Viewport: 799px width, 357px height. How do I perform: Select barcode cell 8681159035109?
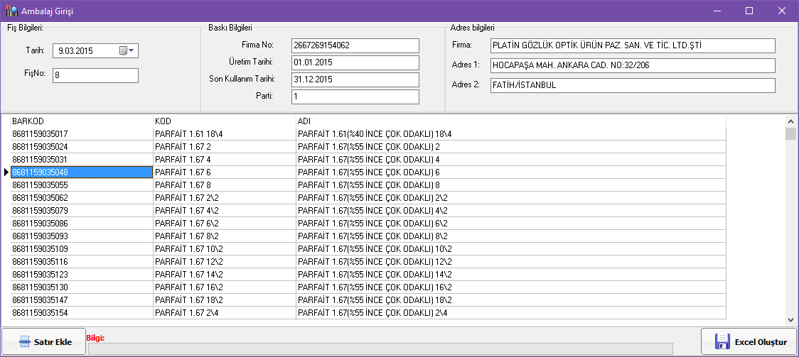tap(82, 249)
